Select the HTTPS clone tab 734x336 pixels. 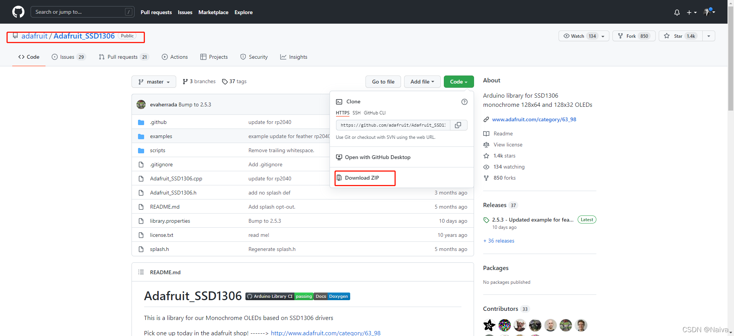pos(343,113)
